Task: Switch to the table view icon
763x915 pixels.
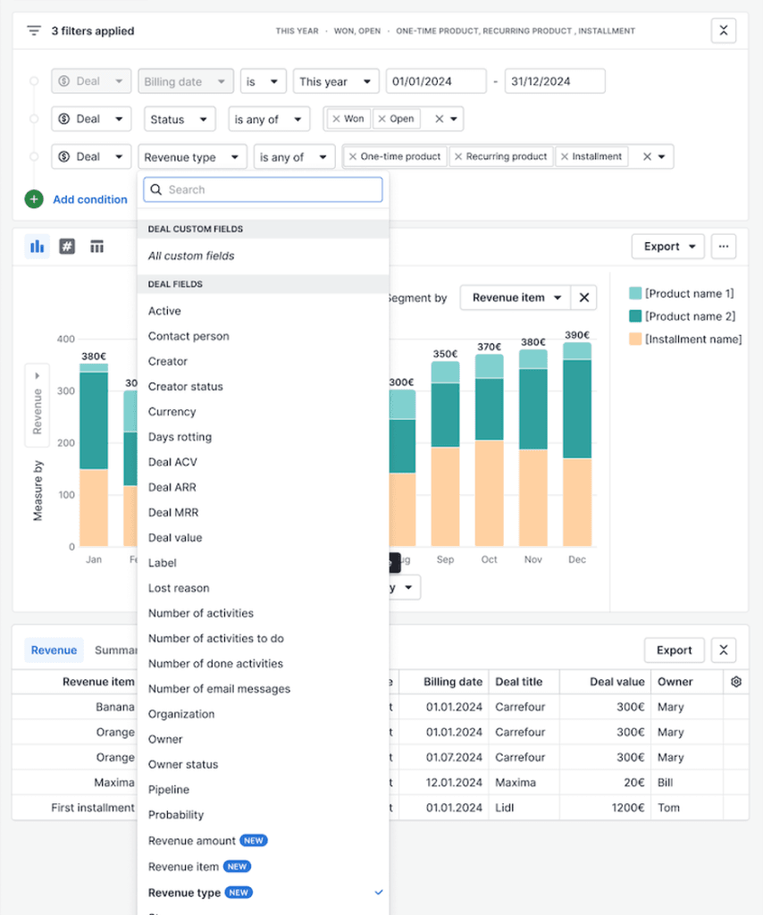Action: [x=96, y=246]
